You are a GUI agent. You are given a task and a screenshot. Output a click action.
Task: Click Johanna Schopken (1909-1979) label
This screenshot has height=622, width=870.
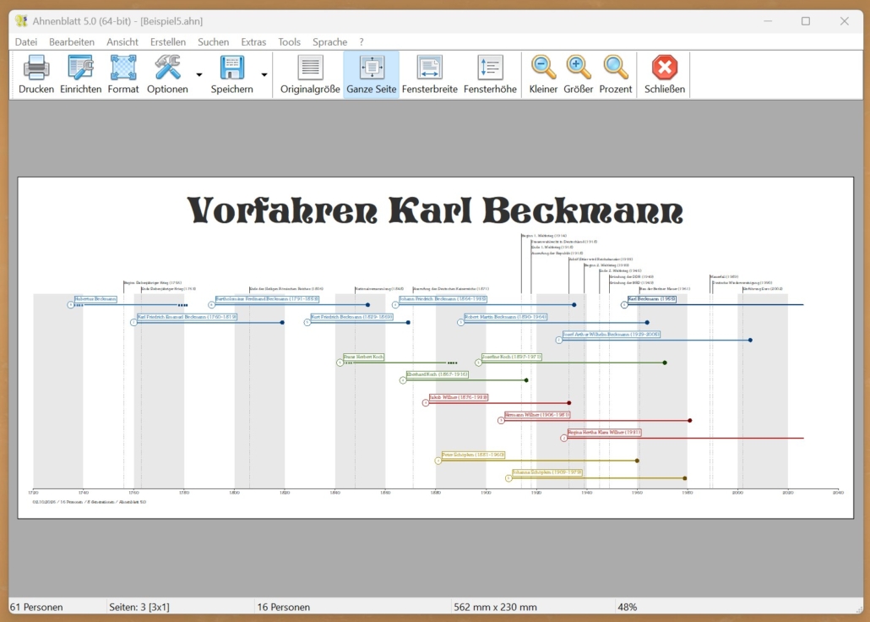[x=547, y=472]
